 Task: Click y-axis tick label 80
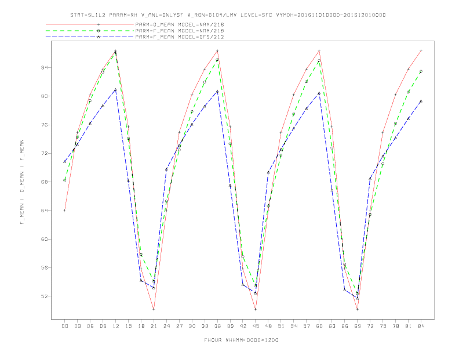44,96
